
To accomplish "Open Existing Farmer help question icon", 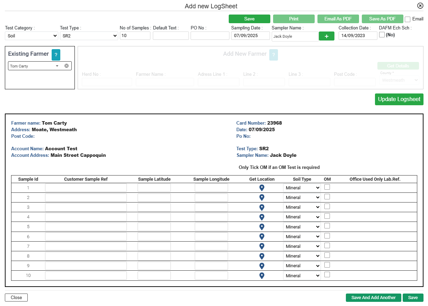I will point(56,55).
